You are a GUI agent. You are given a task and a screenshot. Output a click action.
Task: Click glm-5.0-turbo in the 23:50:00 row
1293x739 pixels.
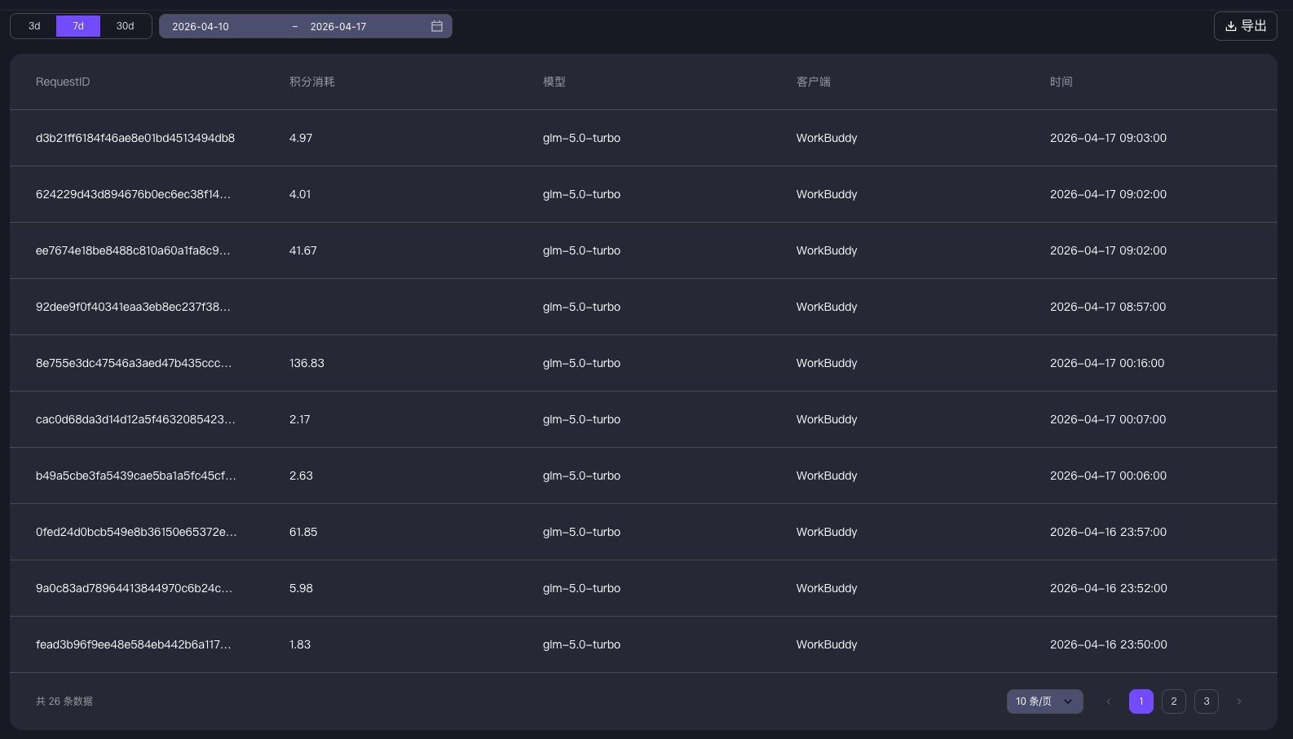pyautogui.click(x=581, y=644)
